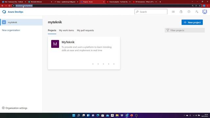Screen dimensions: 210x118
Task: Open the Chrome profile icon
Action: 204,6
